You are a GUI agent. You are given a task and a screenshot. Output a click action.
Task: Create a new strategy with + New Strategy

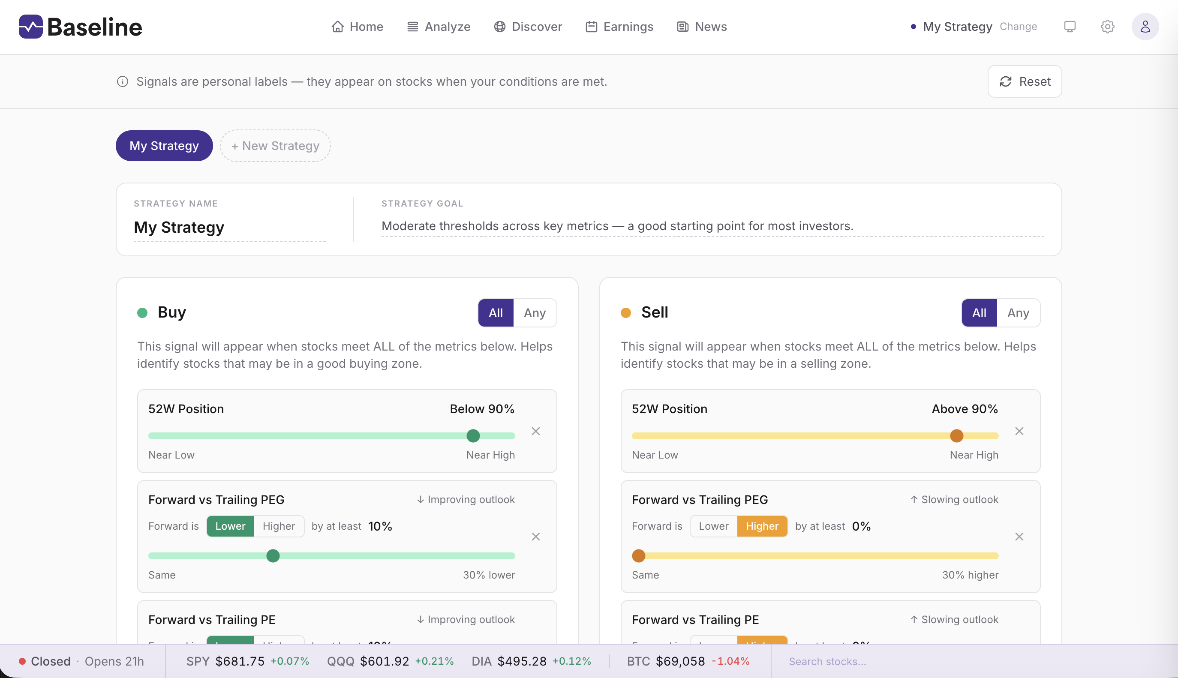point(275,145)
